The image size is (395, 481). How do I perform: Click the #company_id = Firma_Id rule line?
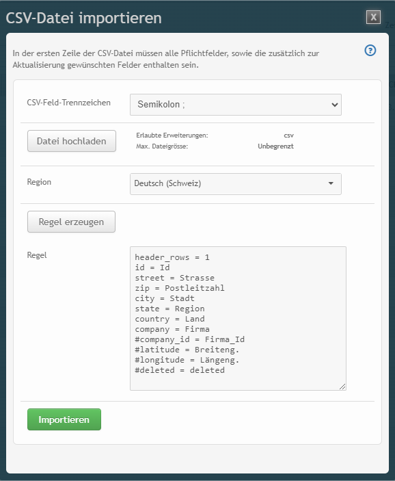coord(190,339)
